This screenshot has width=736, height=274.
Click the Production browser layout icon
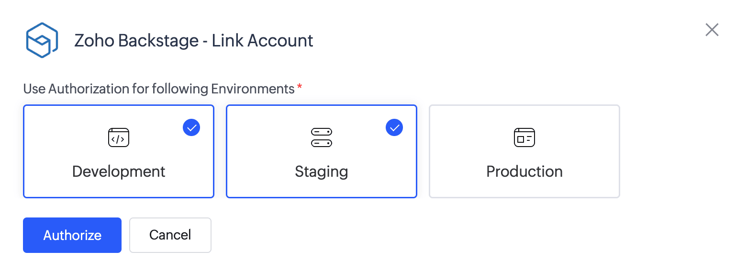tap(524, 137)
